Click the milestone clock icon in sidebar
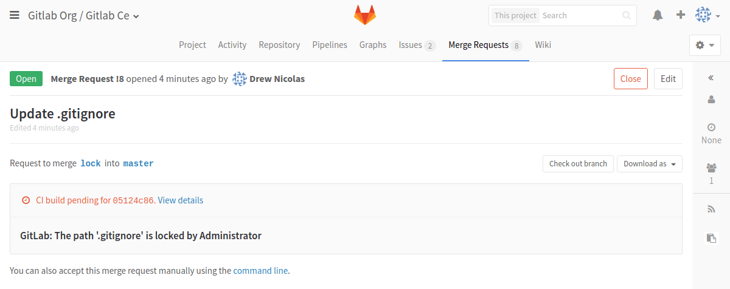Viewport: 730px width, 289px height. pyautogui.click(x=711, y=127)
